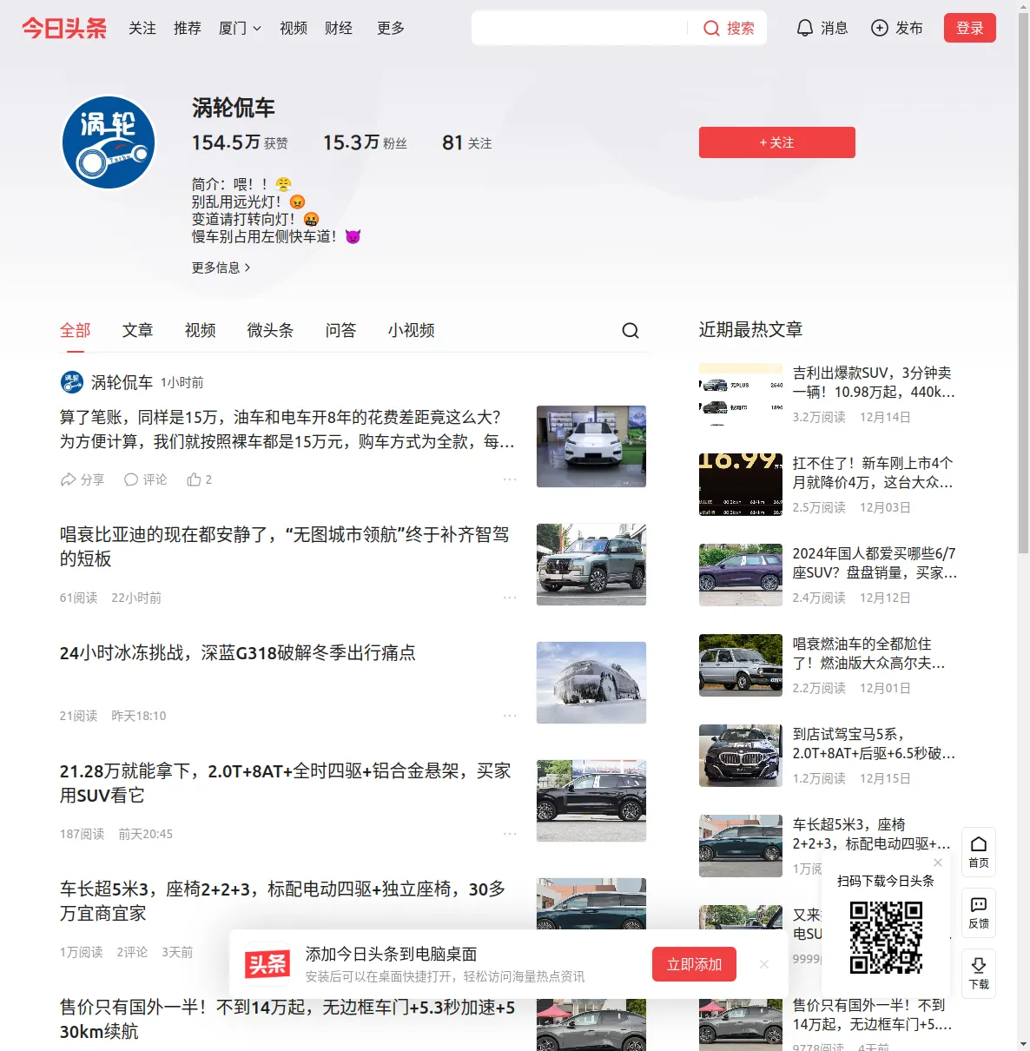The width and height of the screenshot is (1030, 1051).
Task: Click small 涡轮侃车 avatar beside first post
Action: tap(71, 382)
